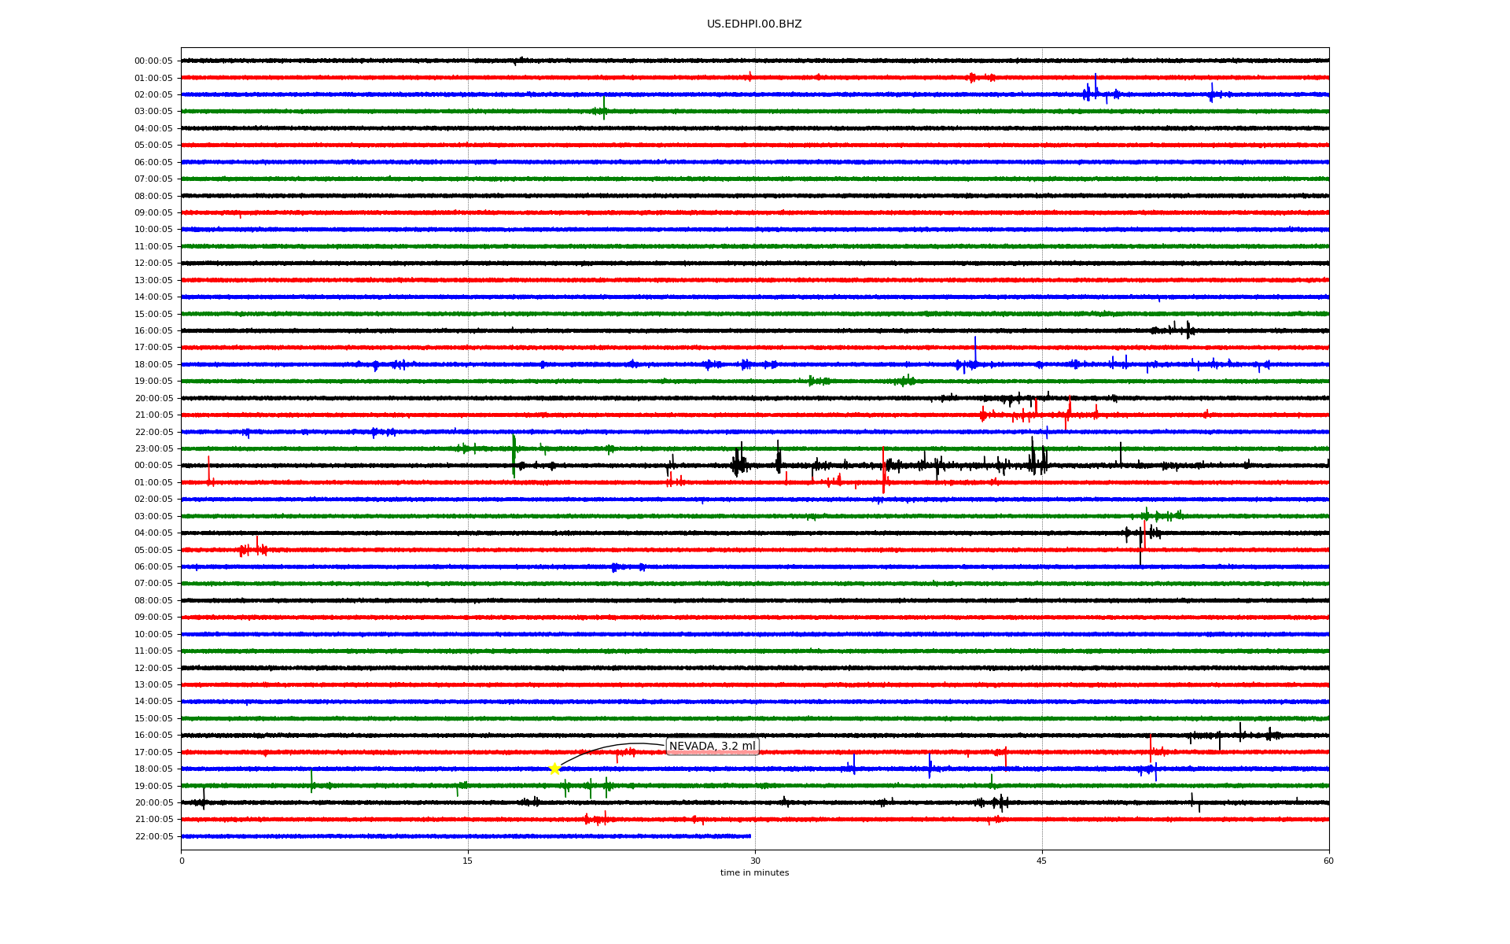The height and width of the screenshot is (944, 1510).
Task: Click the second 16:00:05 row label near bottom
Action: (153, 736)
